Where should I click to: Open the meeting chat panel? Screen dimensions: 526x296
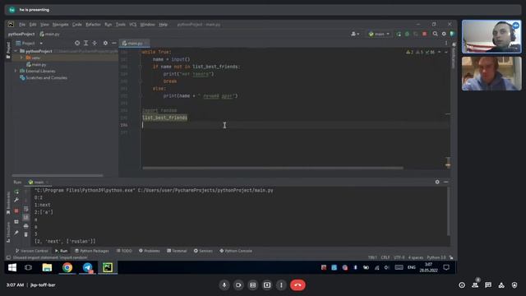tap(488, 285)
